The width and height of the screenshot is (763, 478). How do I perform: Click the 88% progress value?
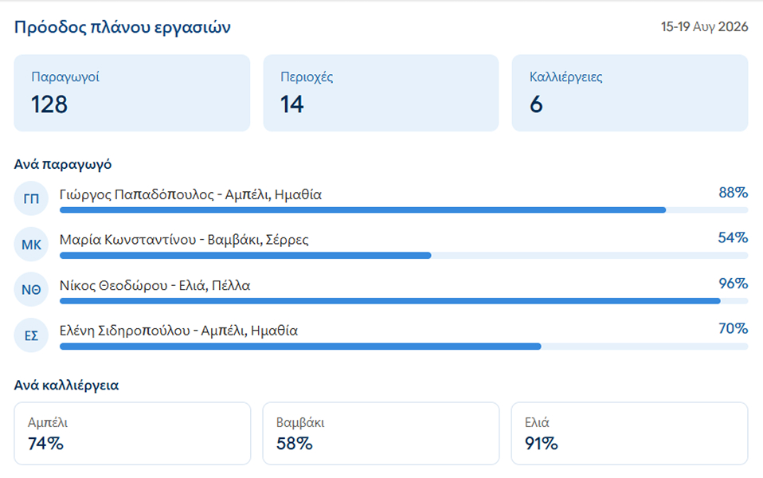click(734, 193)
